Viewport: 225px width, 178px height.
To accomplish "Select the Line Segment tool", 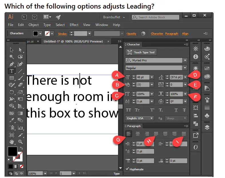I will [20, 71].
